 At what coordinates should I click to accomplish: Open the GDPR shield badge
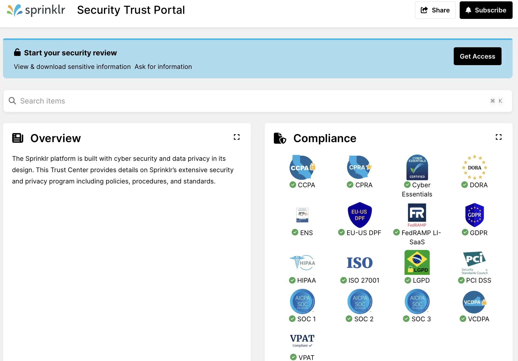point(475,215)
